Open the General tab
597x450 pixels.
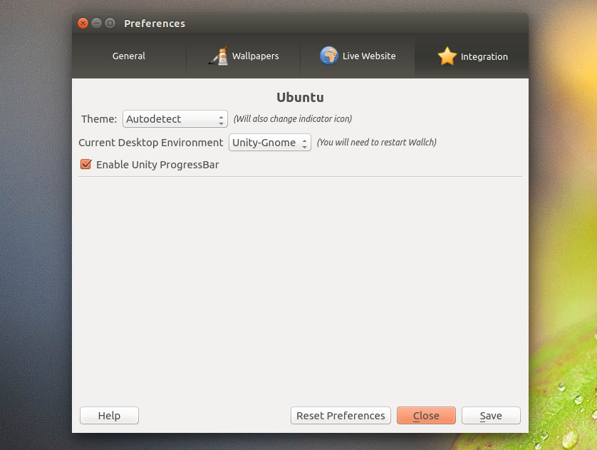pyautogui.click(x=129, y=56)
